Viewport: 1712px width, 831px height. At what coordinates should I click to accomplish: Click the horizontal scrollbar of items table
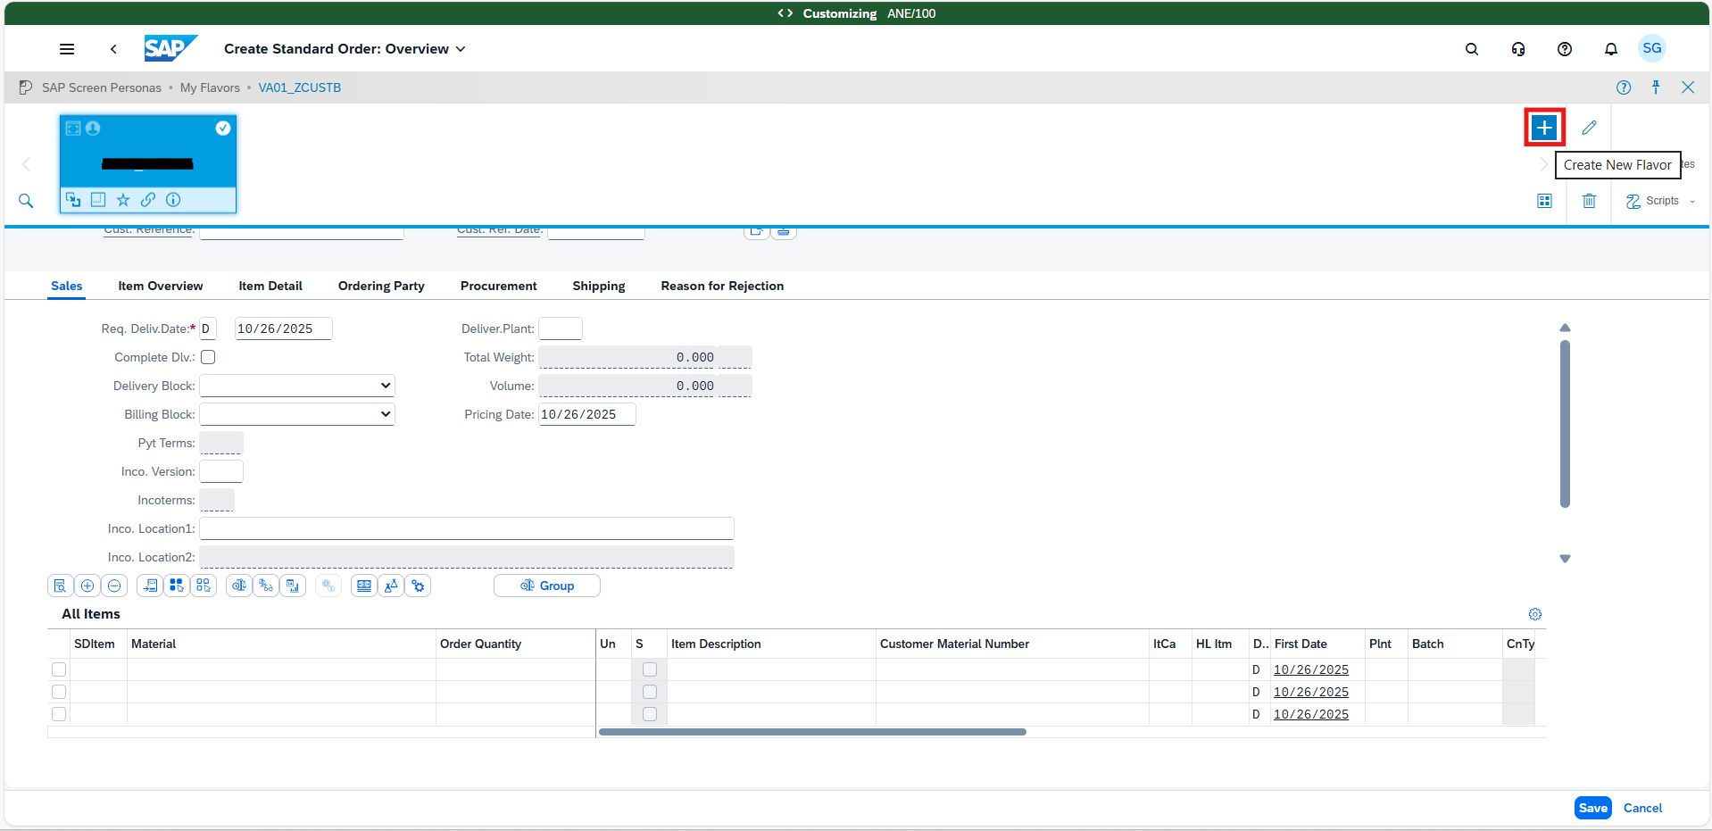[812, 732]
